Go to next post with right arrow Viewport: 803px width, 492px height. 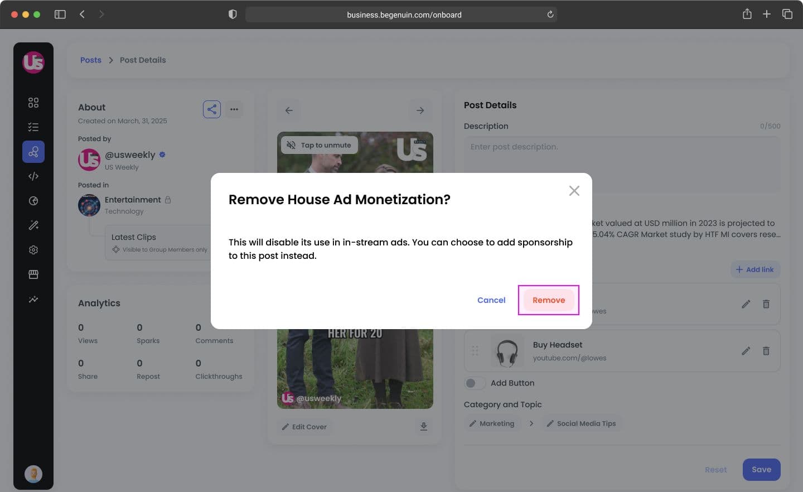coord(420,110)
